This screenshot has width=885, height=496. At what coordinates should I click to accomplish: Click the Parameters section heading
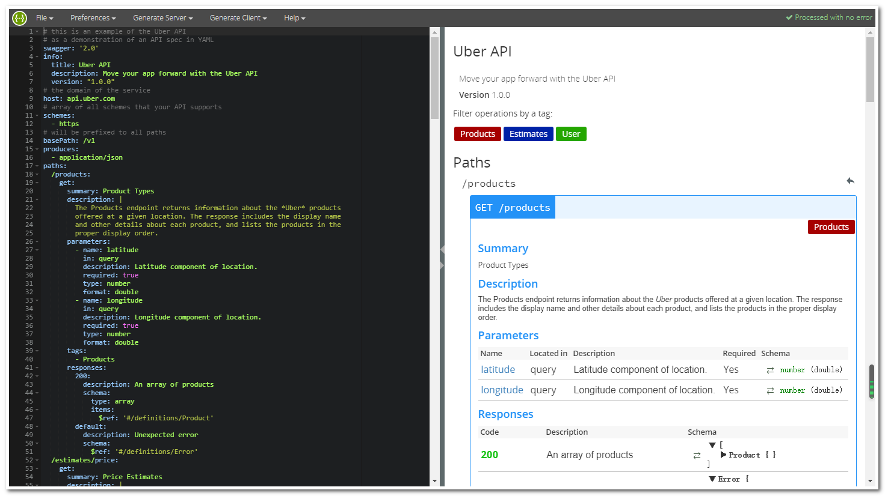tap(508, 336)
